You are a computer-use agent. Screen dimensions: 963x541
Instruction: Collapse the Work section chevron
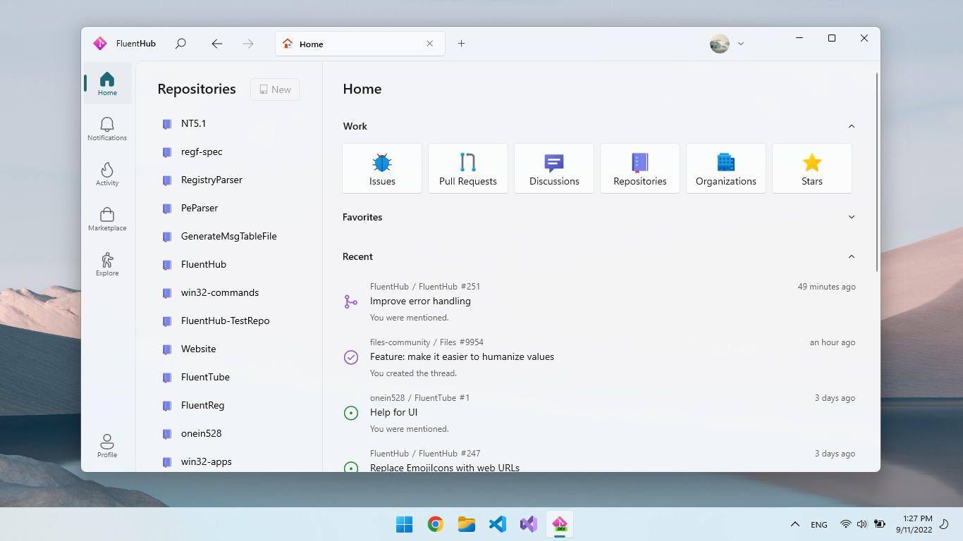(x=852, y=126)
